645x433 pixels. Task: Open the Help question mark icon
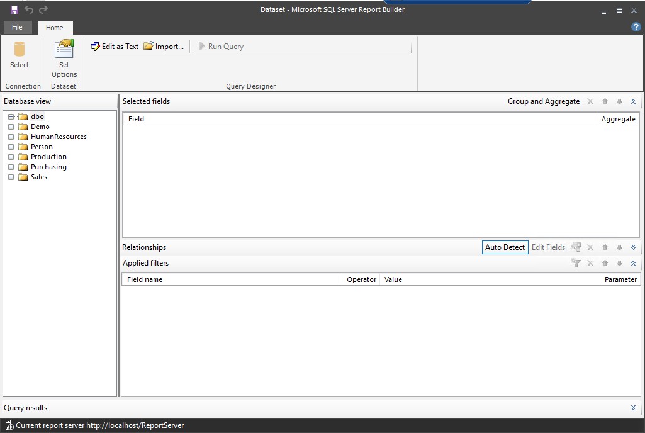pos(636,27)
